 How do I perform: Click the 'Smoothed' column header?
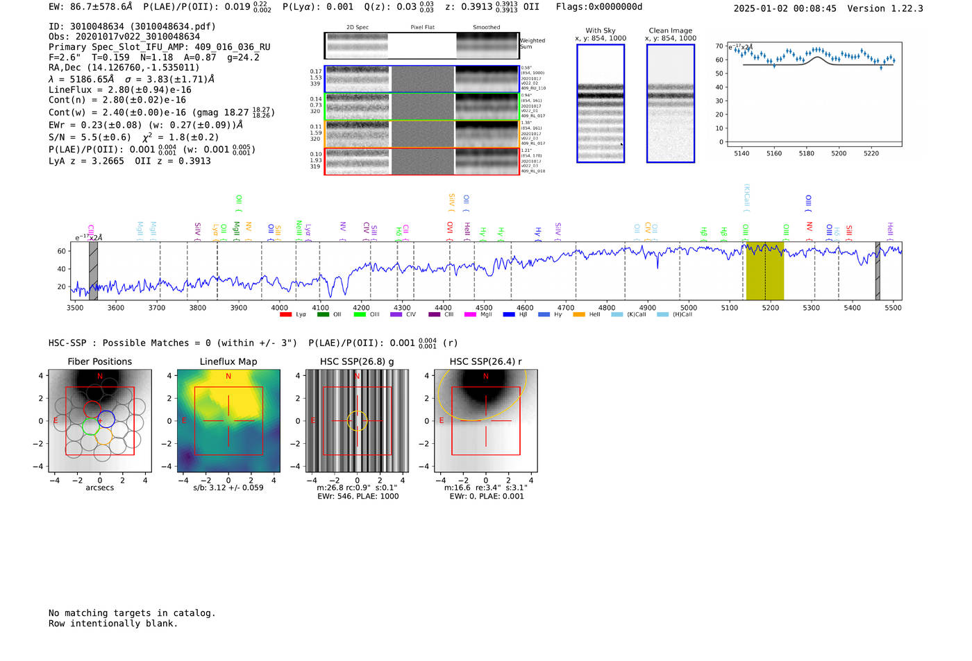point(486,28)
